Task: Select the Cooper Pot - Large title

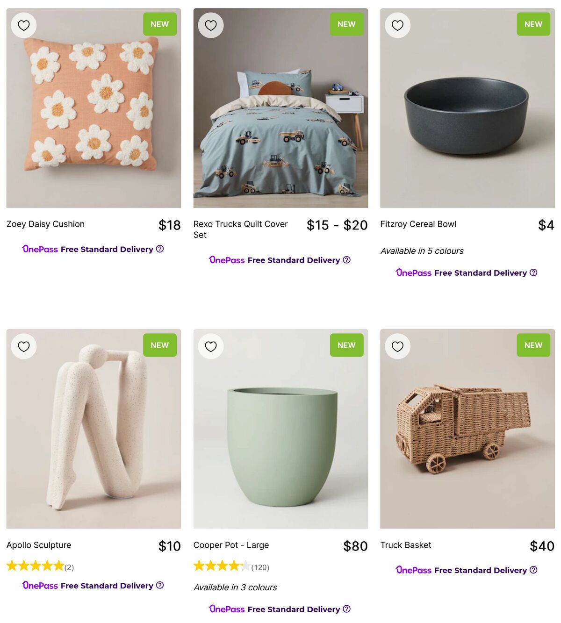Action: (231, 545)
